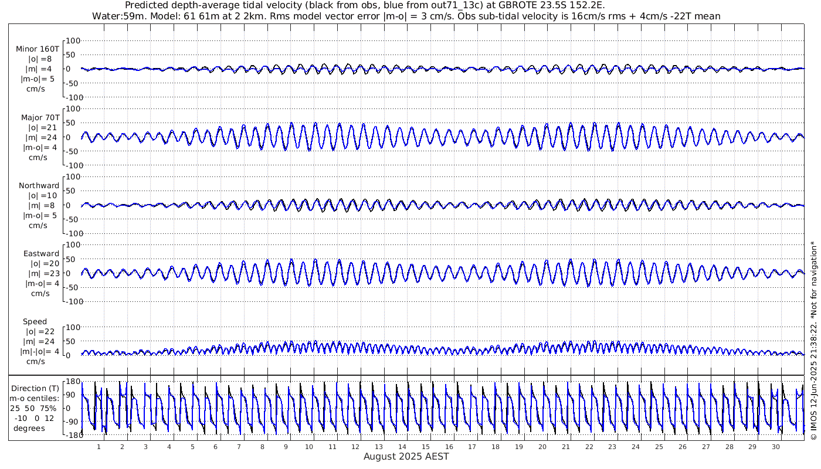Select day 30 on the date axis

(776, 447)
